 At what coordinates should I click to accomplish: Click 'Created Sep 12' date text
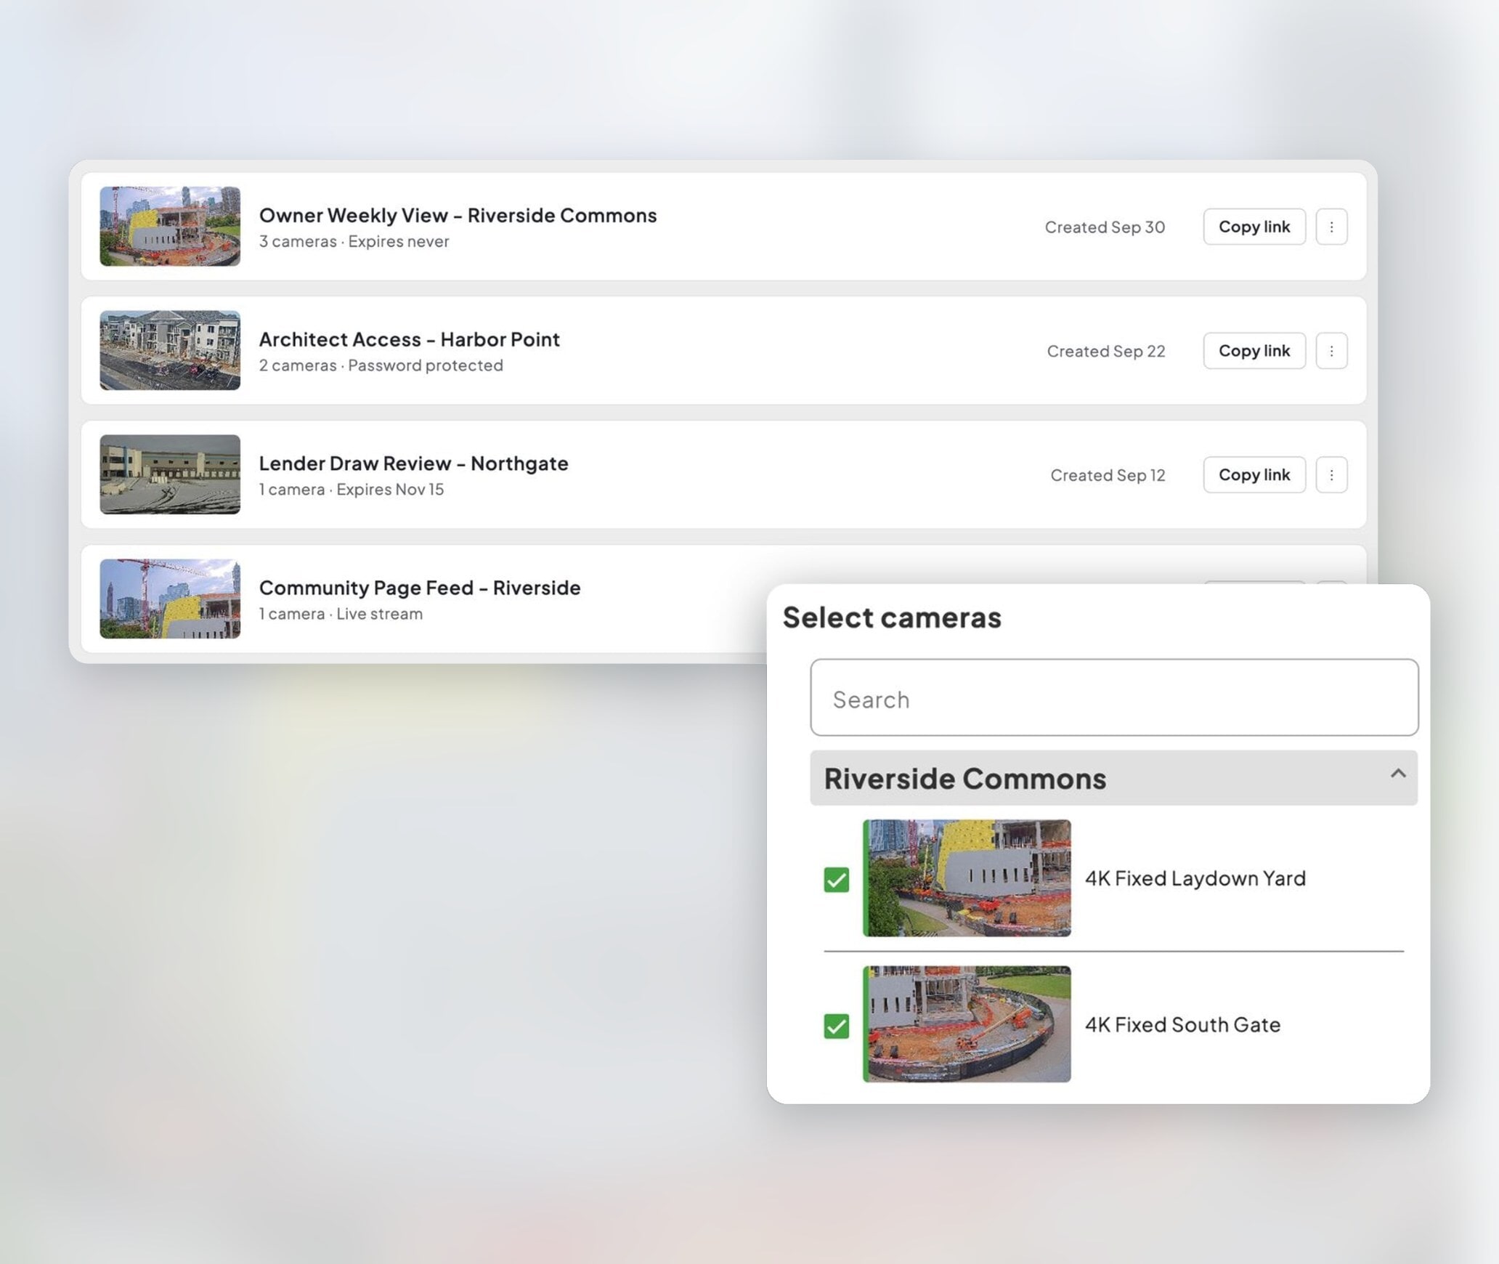(x=1108, y=476)
